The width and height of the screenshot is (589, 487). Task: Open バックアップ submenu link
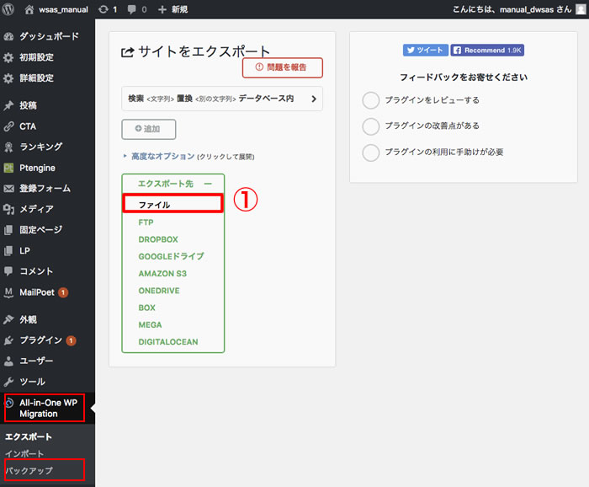pos(29,470)
